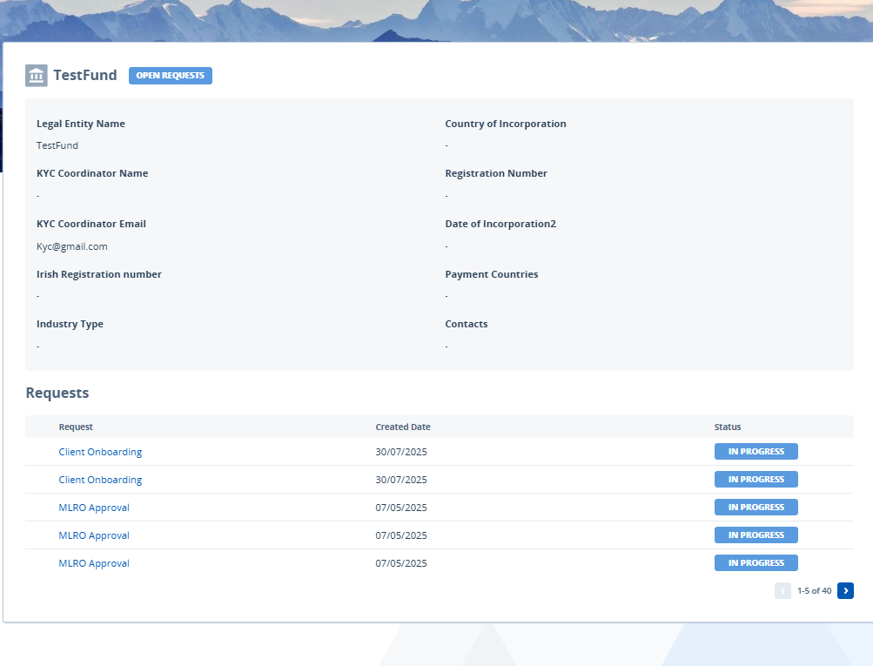Click the disabled previous page arrow
Screen dimensions: 873x666
tap(782, 591)
